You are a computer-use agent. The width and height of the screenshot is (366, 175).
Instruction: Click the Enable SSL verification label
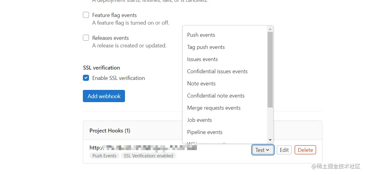click(x=119, y=78)
